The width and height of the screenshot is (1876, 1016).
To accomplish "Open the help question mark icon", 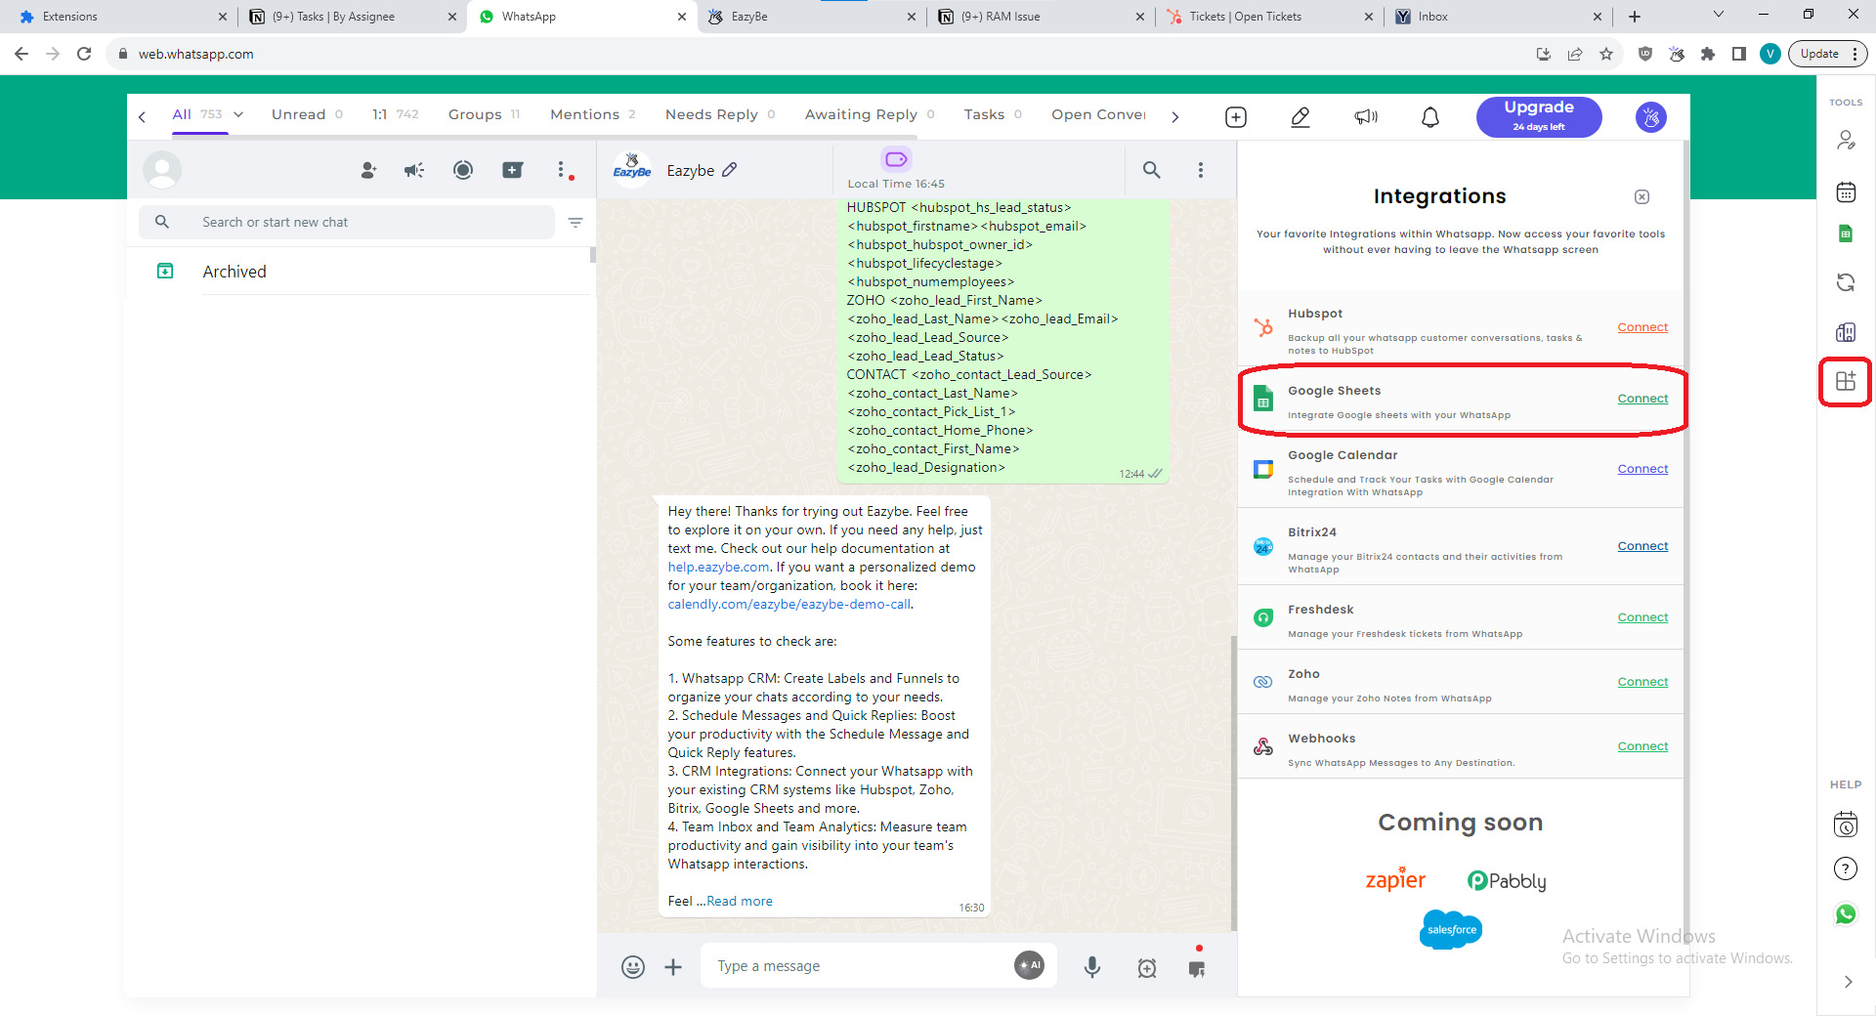I will click(1845, 868).
